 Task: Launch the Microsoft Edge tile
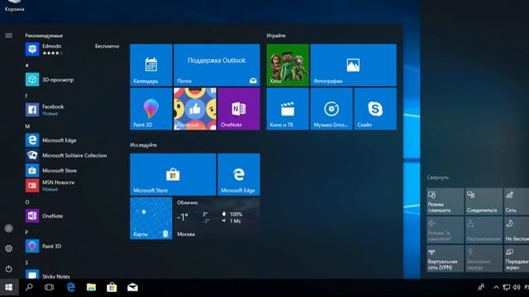[x=239, y=174]
